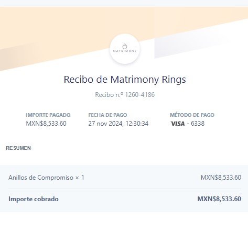The image size is (248, 231).
Task: Click the divider line above Importe cobrado
Action: pyautogui.click(x=125, y=189)
